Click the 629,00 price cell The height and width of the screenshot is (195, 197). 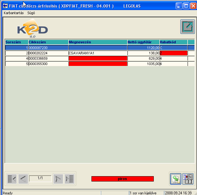pos(143,58)
